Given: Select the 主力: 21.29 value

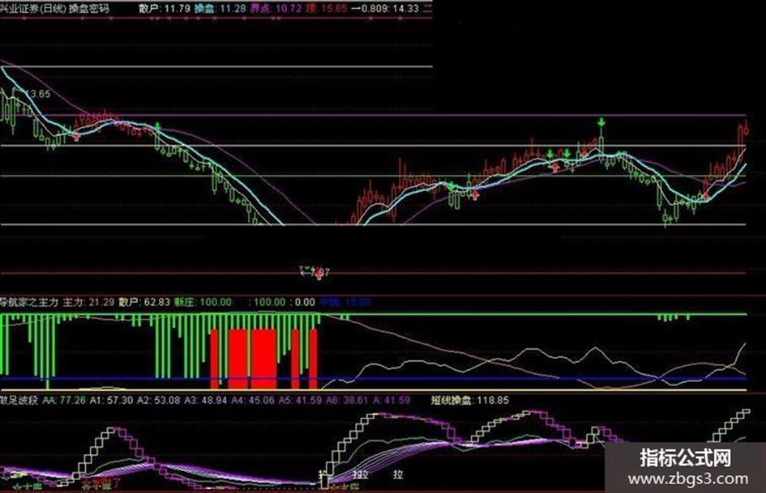Looking at the screenshot, I should point(88,302).
